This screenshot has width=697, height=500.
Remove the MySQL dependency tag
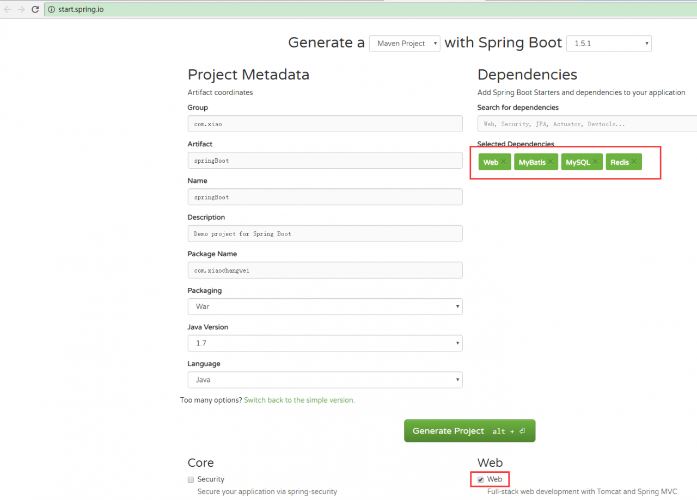[595, 162]
